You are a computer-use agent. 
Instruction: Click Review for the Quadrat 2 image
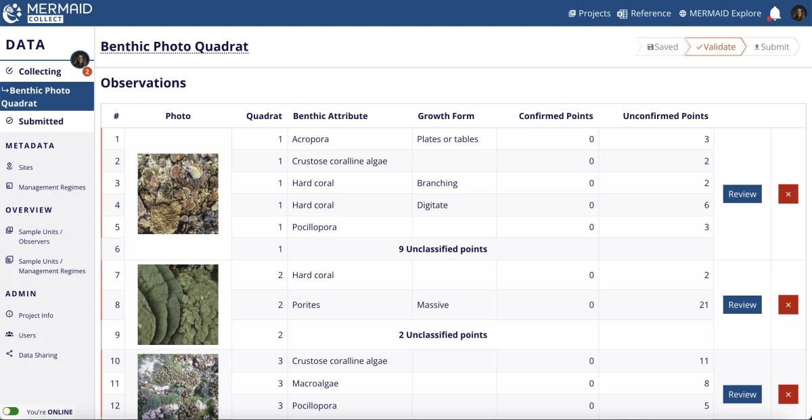pyautogui.click(x=742, y=305)
